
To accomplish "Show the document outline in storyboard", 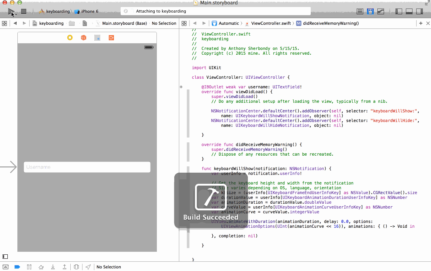I will [x=5, y=257].
